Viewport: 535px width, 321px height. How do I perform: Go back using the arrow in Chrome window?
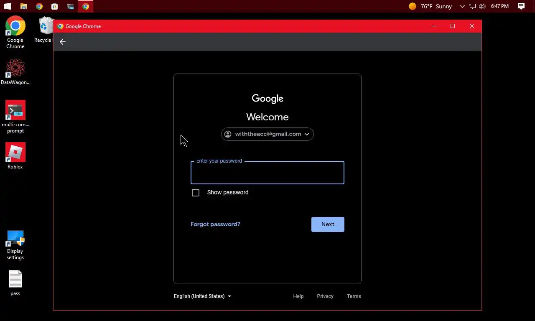tap(63, 42)
